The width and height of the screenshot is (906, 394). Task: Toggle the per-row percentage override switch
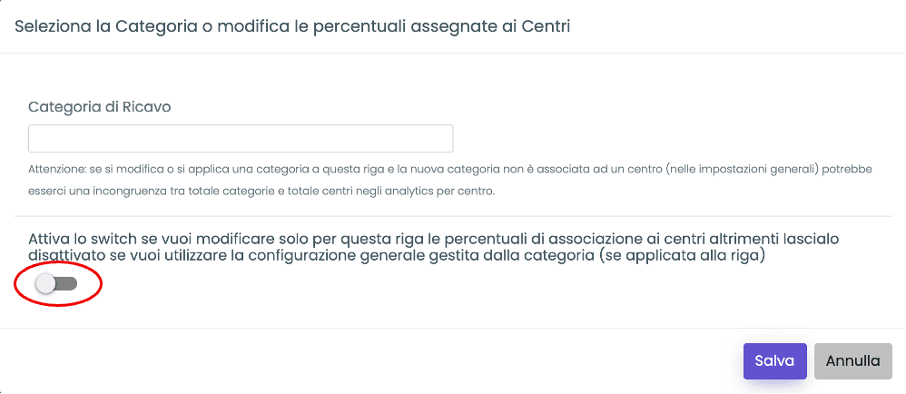click(57, 284)
